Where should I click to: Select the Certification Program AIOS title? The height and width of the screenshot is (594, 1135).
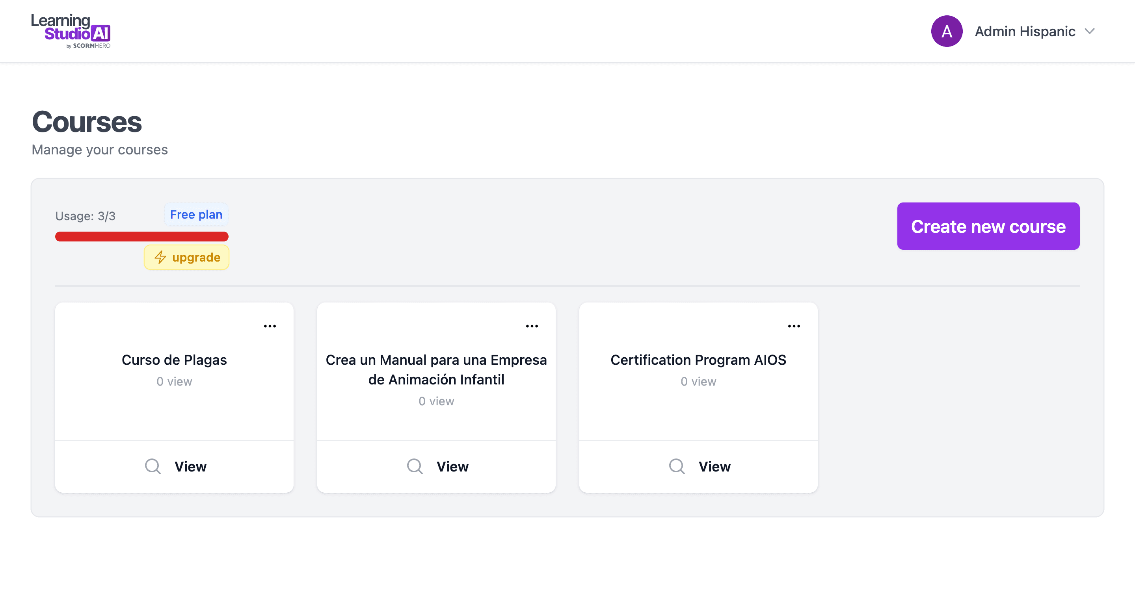click(698, 360)
